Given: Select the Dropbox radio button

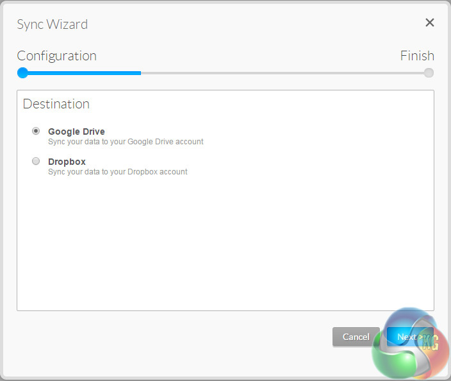Looking at the screenshot, I should click(x=36, y=161).
